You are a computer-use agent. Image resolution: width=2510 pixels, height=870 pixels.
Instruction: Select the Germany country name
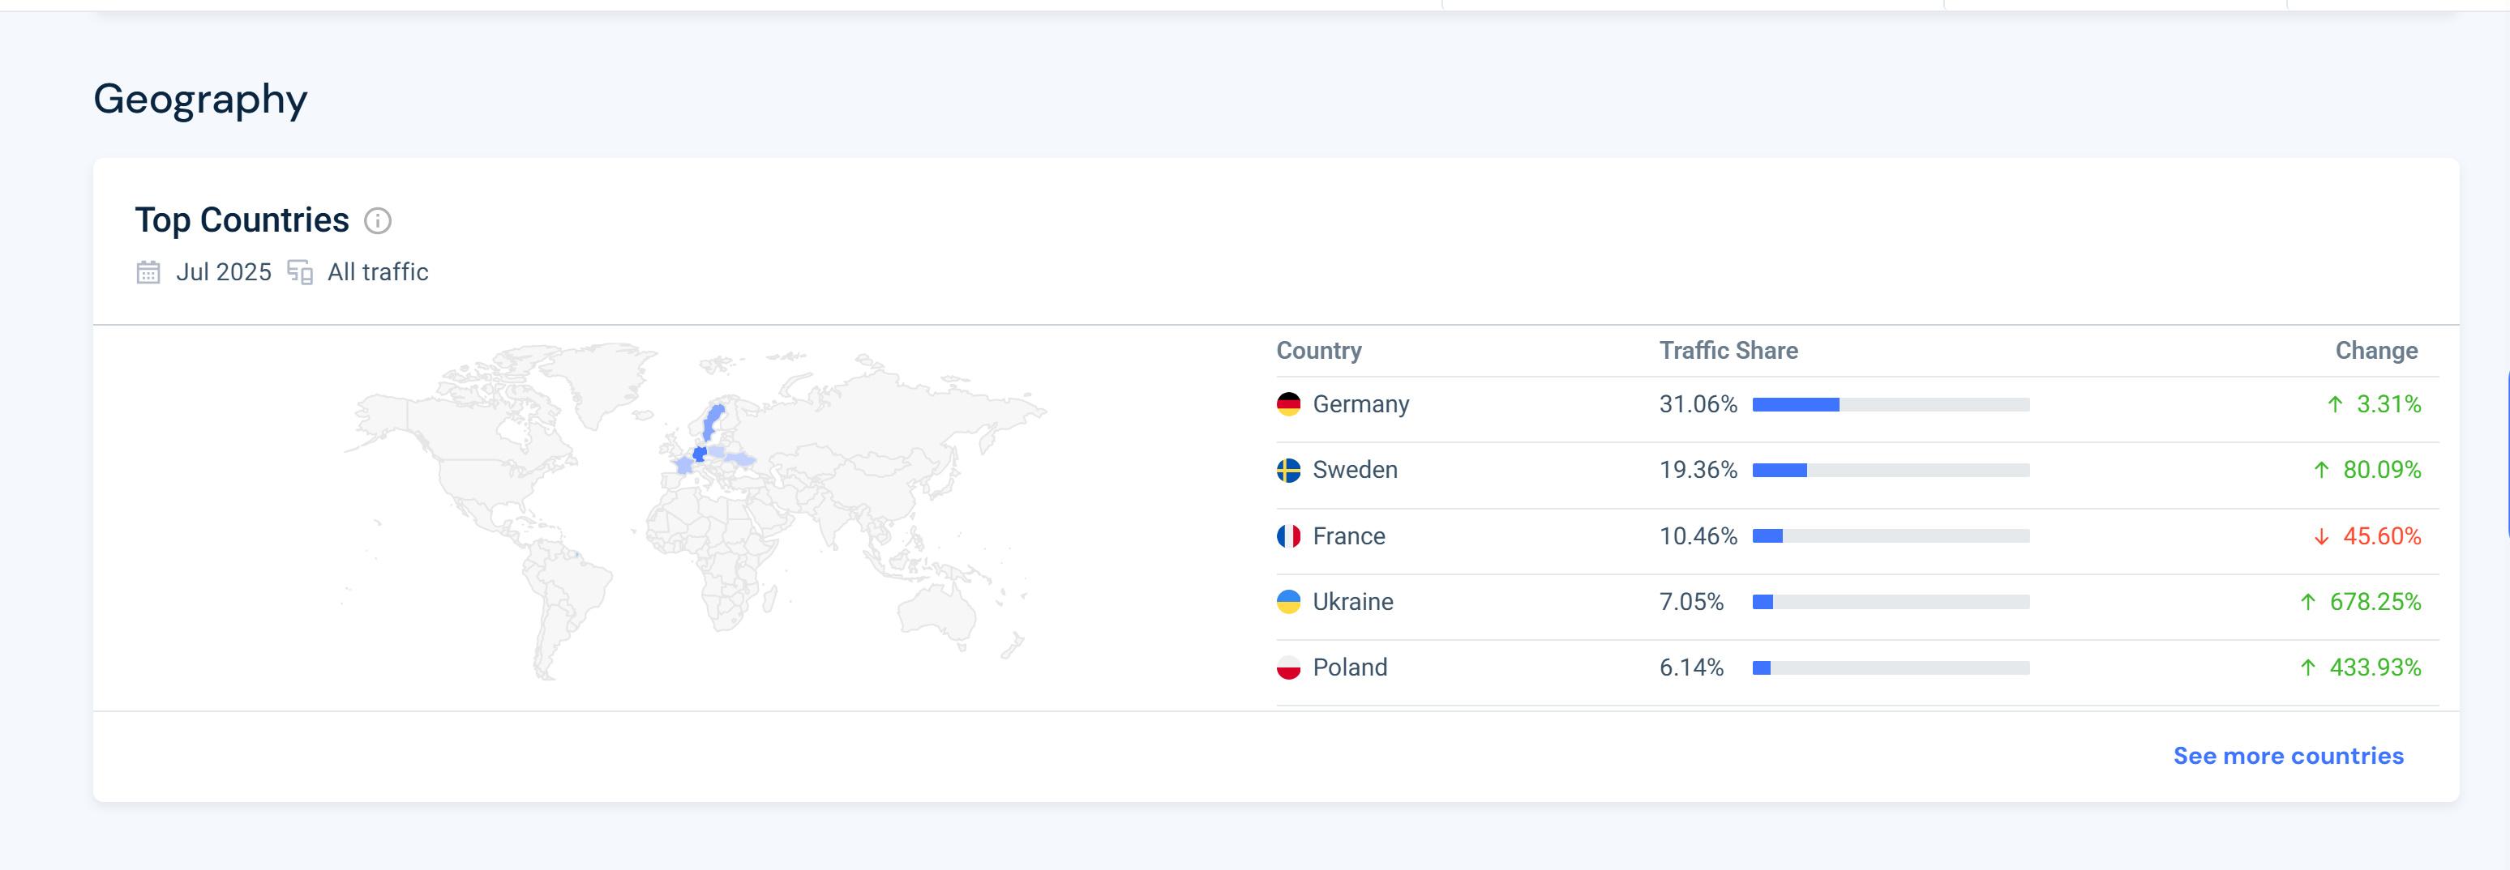pyautogui.click(x=1360, y=404)
